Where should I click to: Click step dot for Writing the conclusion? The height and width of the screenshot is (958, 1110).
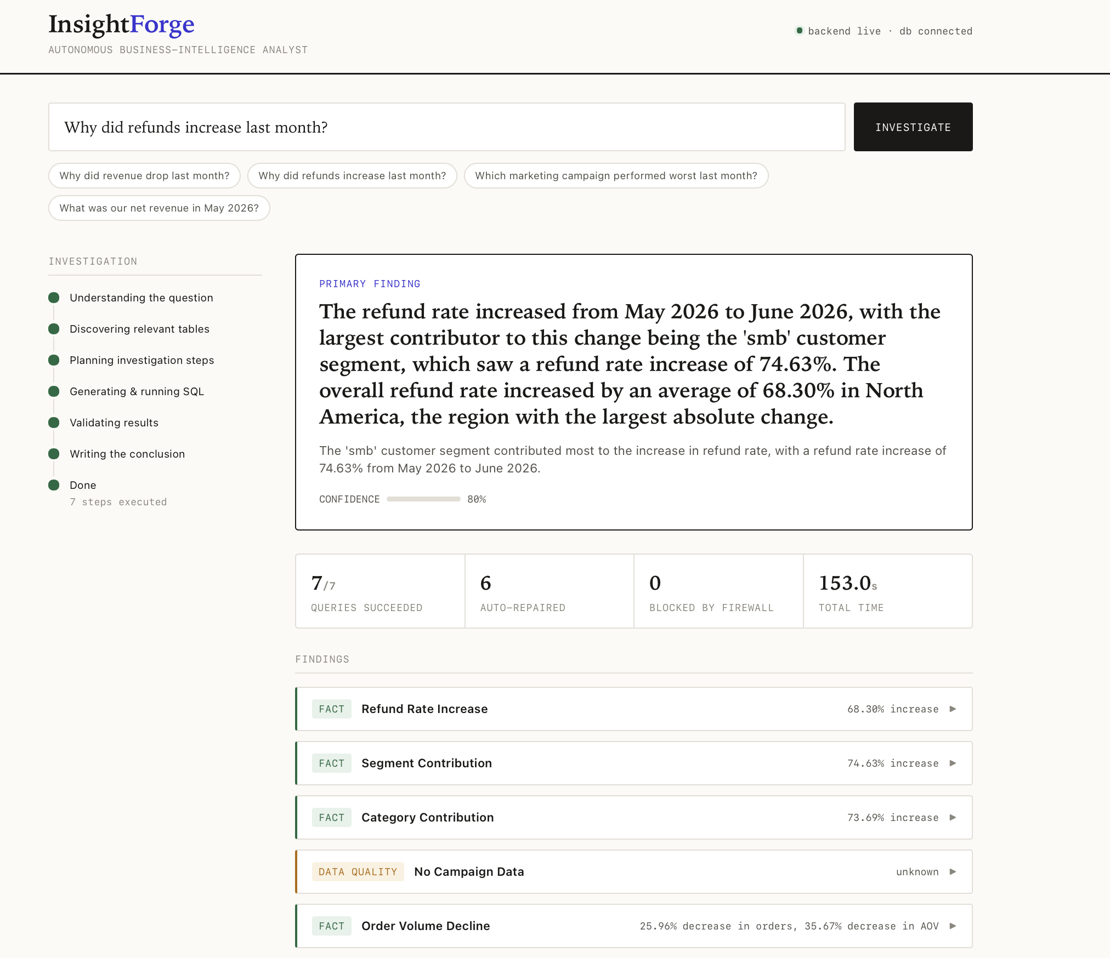(54, 454)
